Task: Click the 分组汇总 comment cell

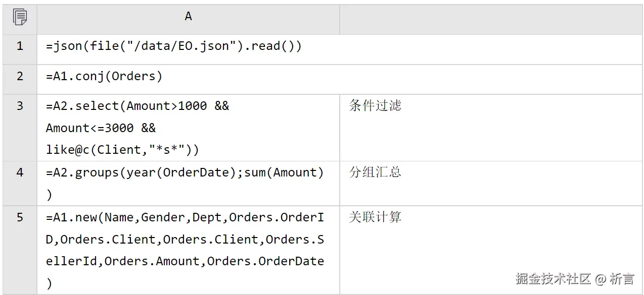Action: (375, 172)
